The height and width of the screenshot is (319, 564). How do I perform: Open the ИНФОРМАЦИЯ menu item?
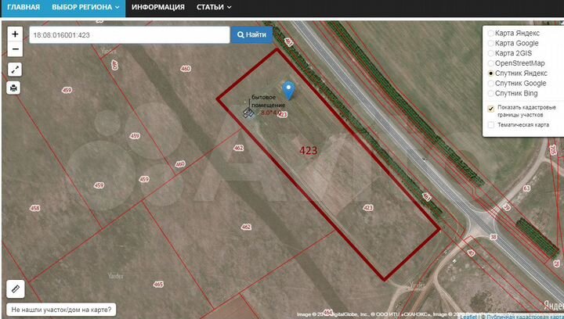[158, 7]
